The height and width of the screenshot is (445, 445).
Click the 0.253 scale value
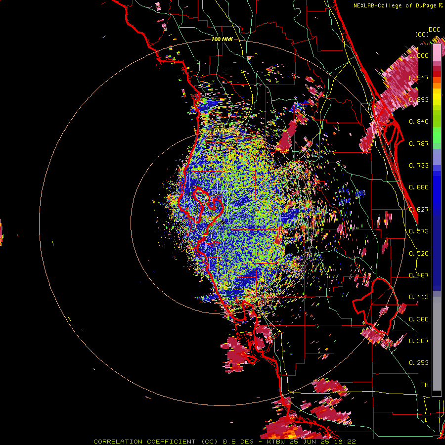(x=419, y=363)
